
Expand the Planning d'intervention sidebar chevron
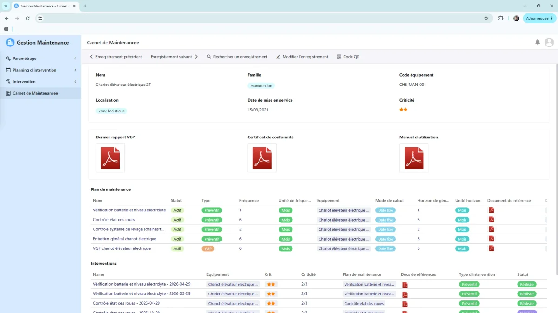75,70
